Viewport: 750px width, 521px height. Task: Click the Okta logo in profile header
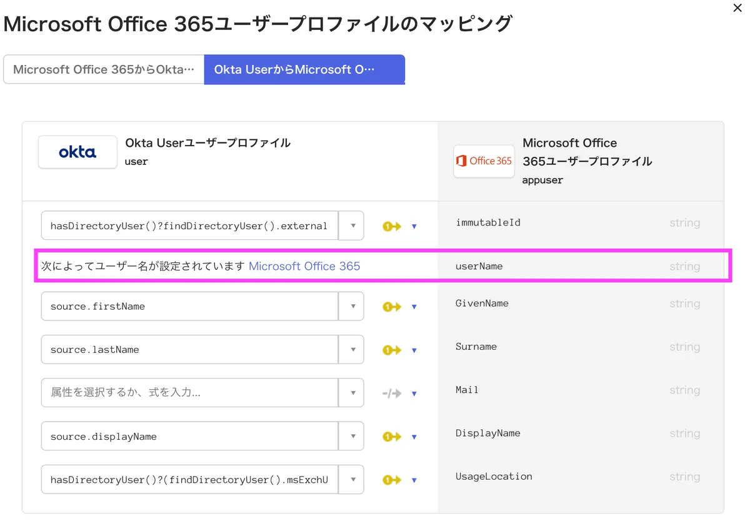click(x=77, y=152)
